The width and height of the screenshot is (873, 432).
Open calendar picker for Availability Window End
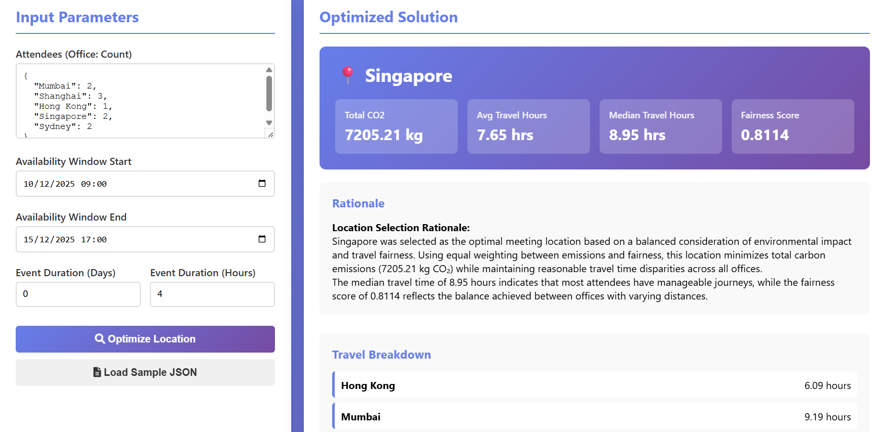262,239
